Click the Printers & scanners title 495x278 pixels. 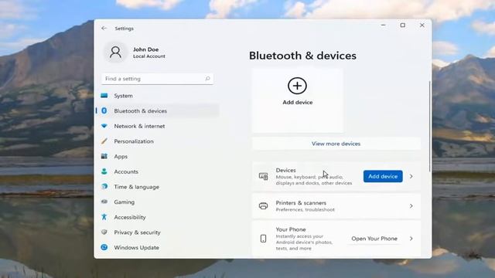point(301,202)
